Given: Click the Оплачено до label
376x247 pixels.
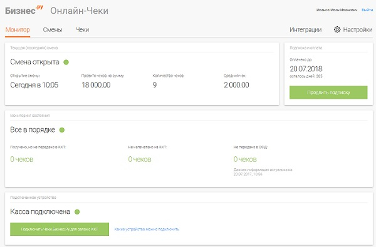Looking at the screenshot, I should coord(301,59).
